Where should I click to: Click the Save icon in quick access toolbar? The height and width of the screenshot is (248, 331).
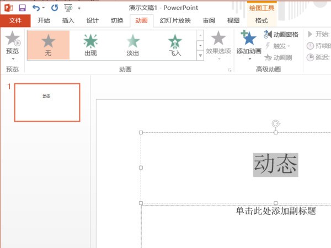click(x=22, y=8)
